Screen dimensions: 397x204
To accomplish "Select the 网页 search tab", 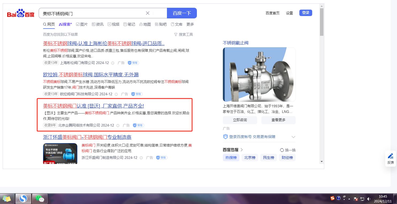I will tap(49, 24).
